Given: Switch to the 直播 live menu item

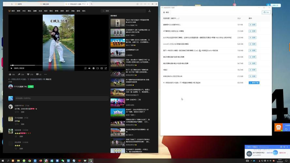Looking at the screenshot, I should (x=35, y=11).
